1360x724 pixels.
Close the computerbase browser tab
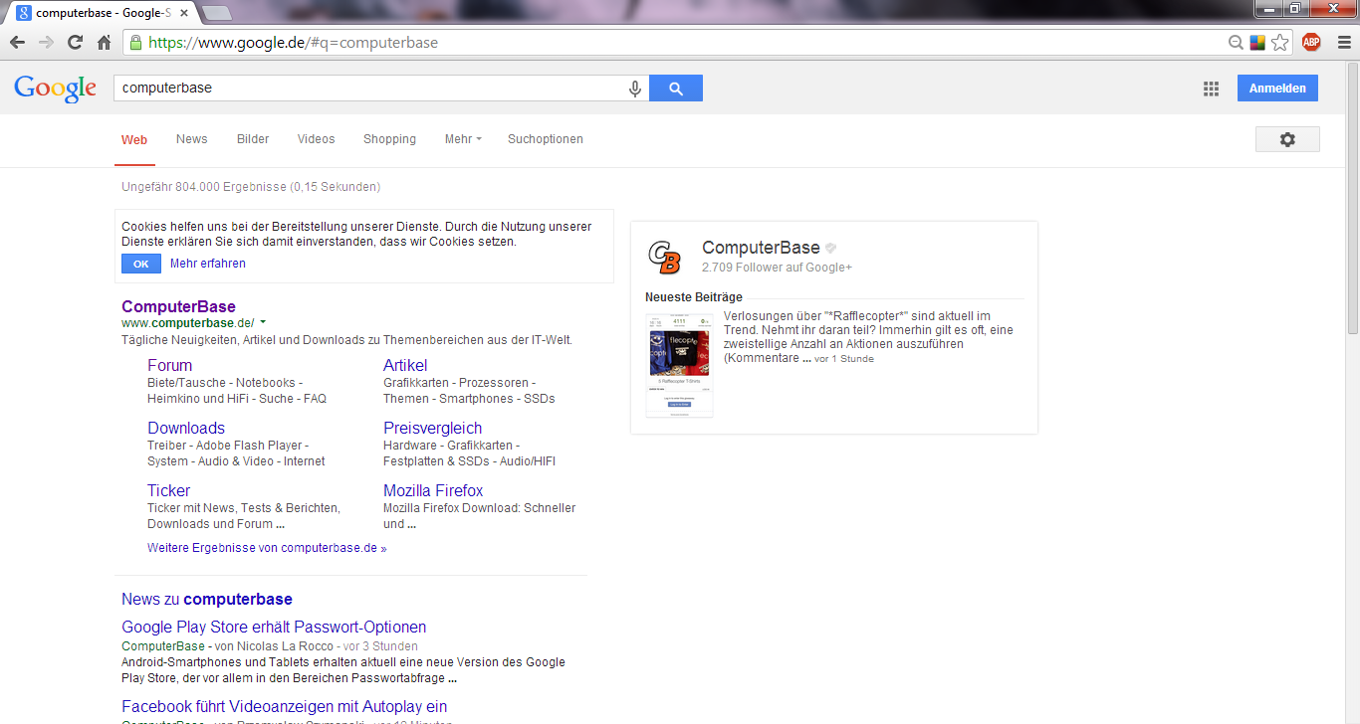click(x=184, y=13)
